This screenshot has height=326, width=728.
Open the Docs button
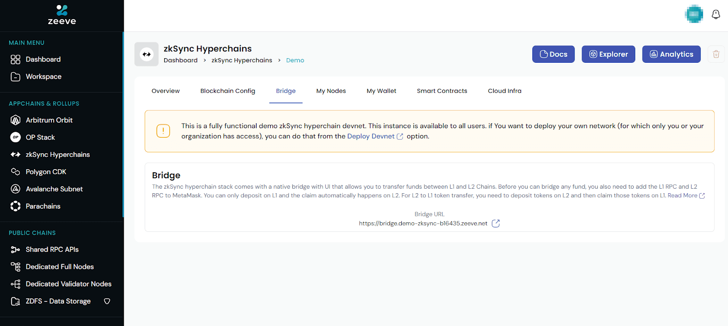(553, 54)
